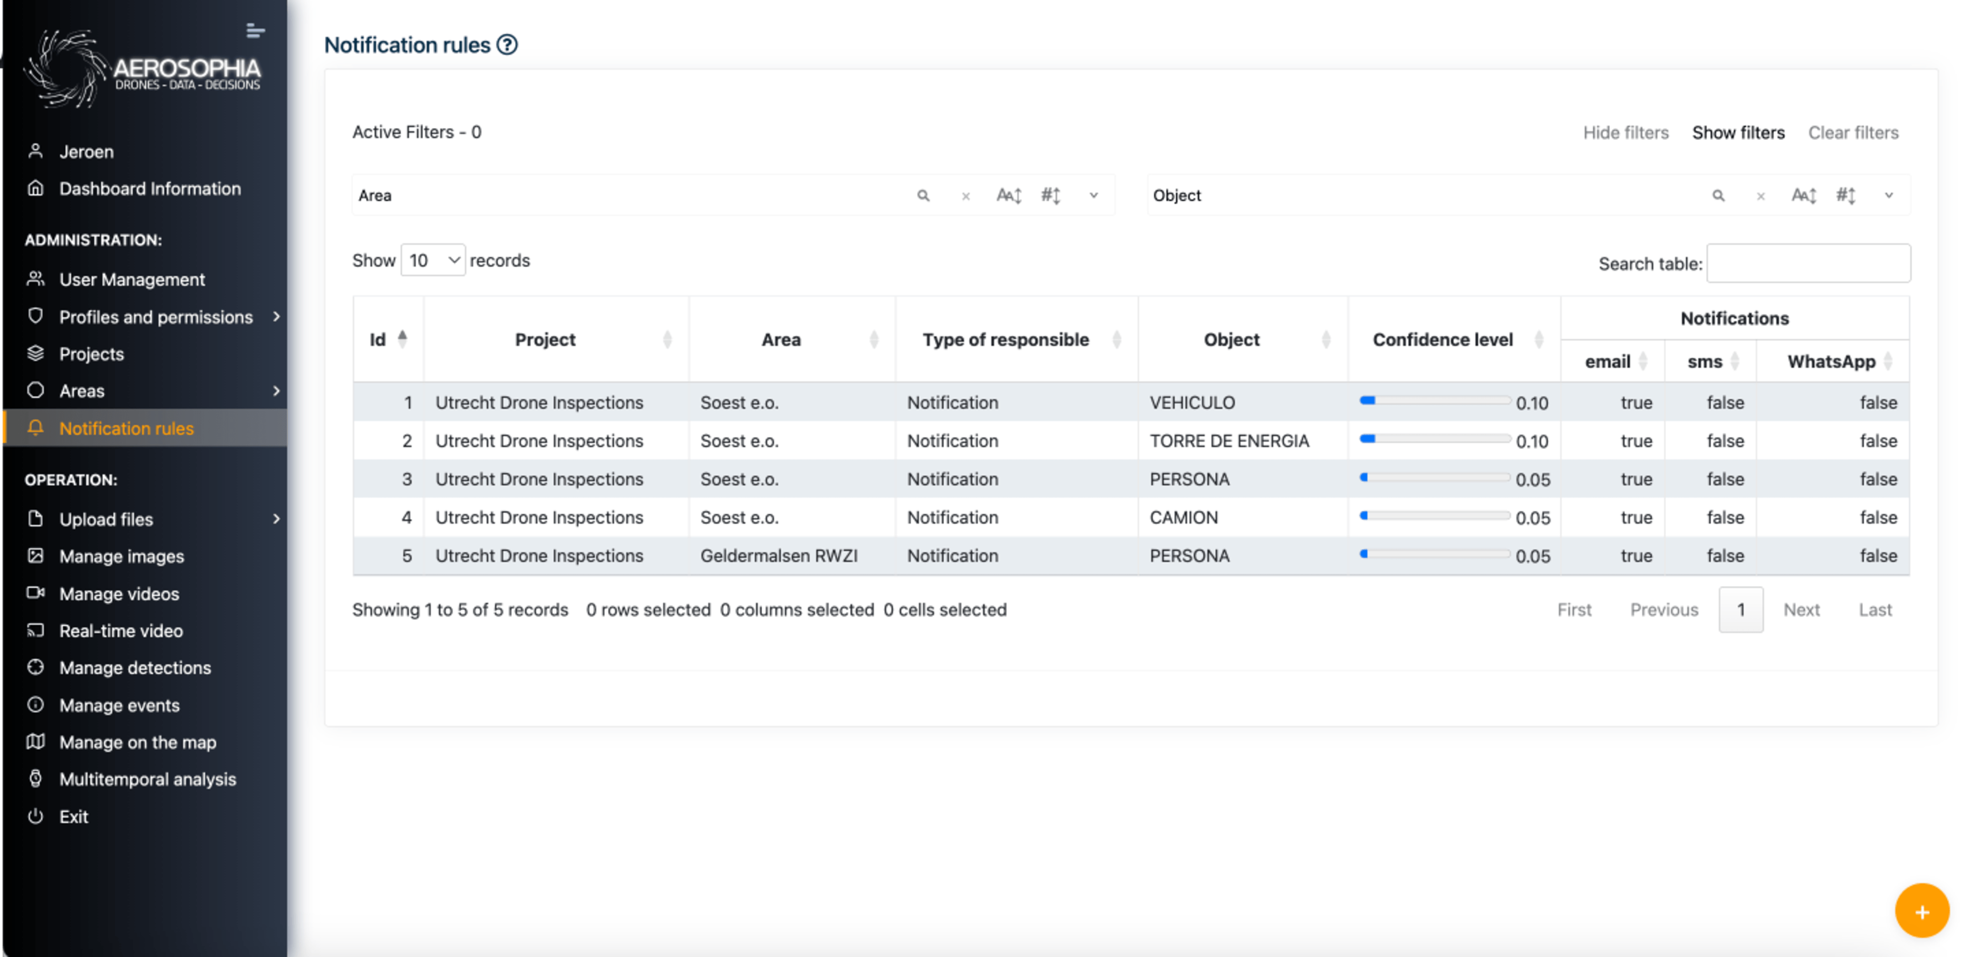The image size is (1965, 957).
Task: Open Manage detections in the sidebar
Action: pos(135,667)
